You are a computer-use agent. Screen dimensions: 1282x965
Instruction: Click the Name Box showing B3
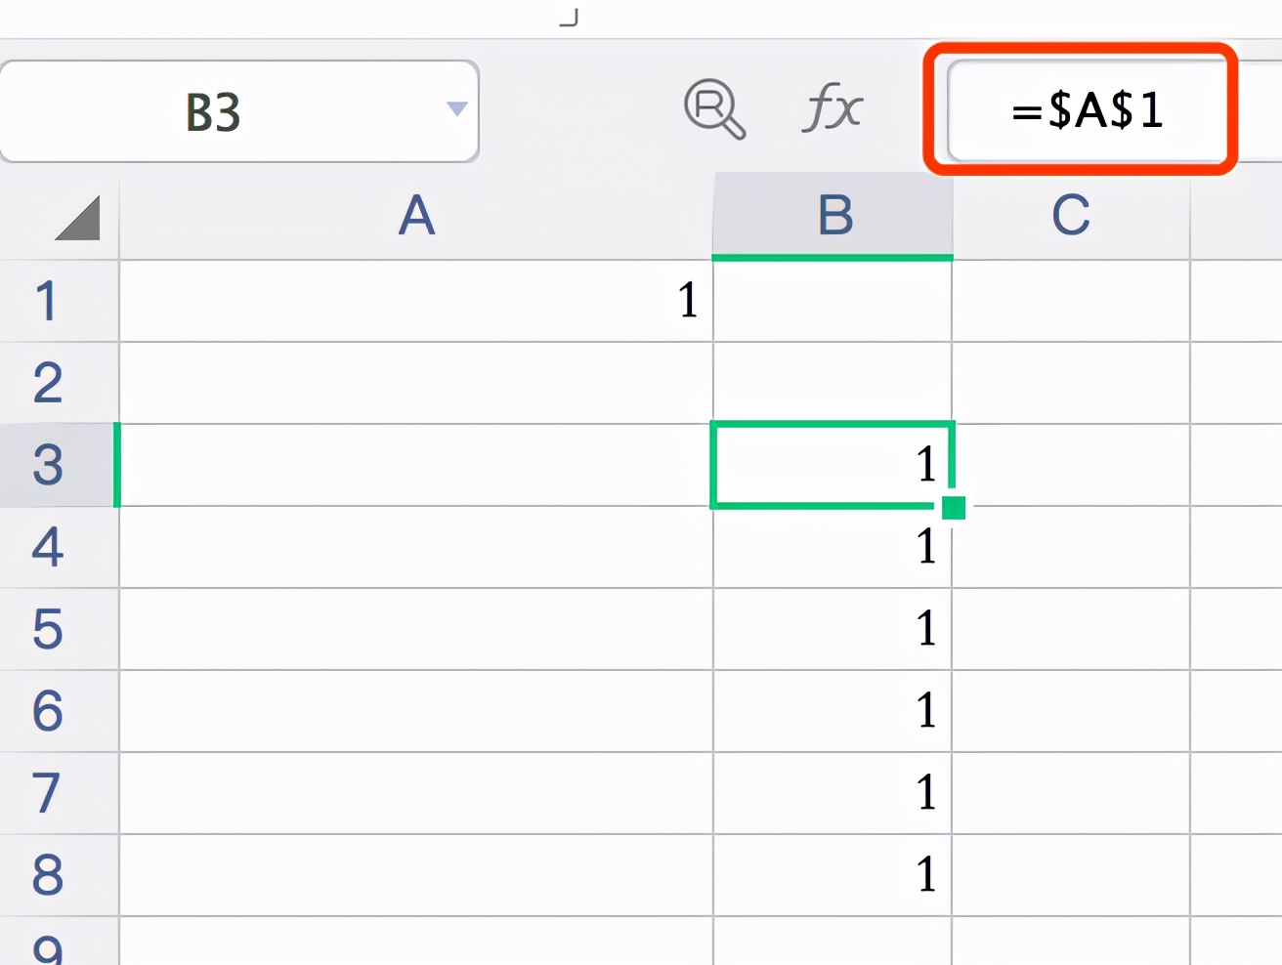(x=239, y=111)
